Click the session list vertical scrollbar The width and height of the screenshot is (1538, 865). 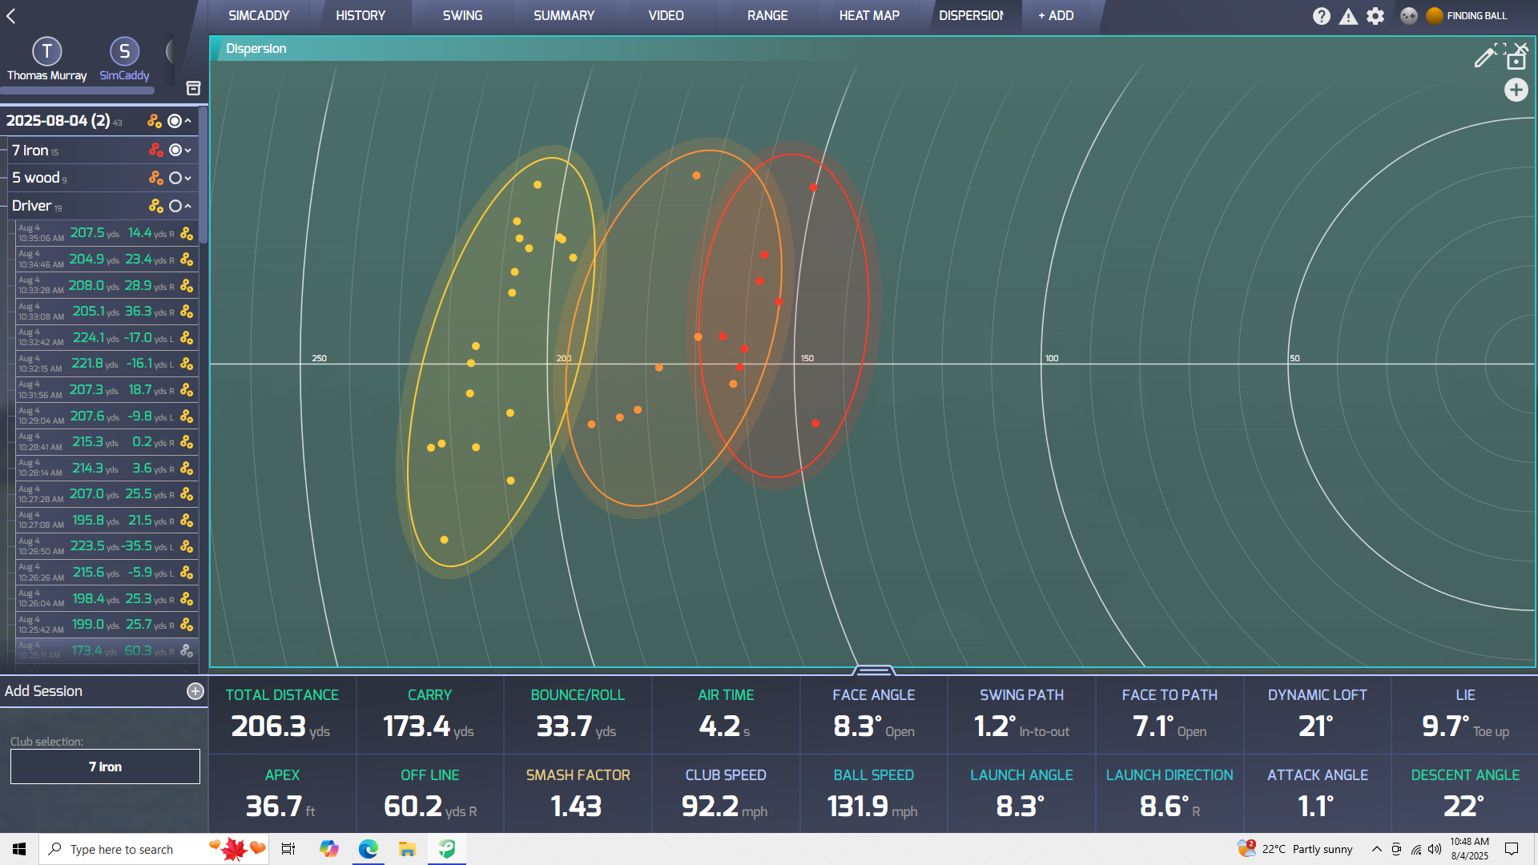coord(203,175)
